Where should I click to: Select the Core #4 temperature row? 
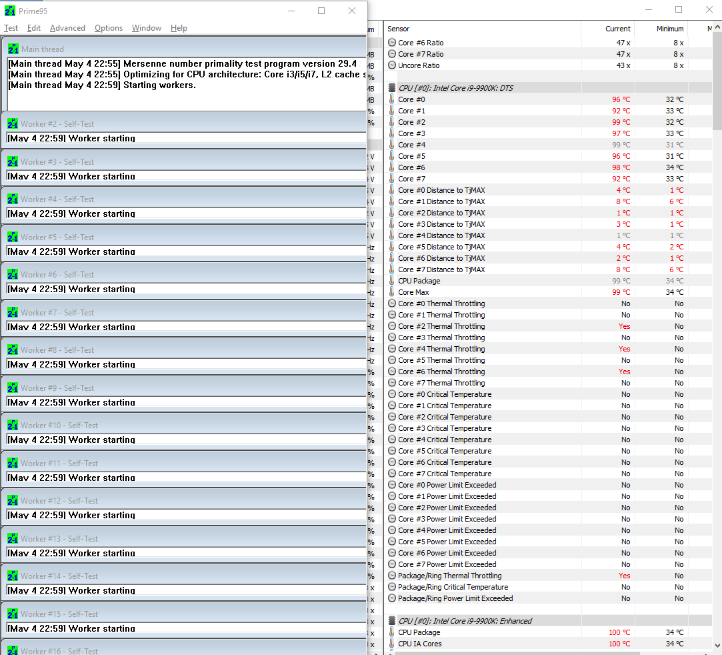(548, 145)
